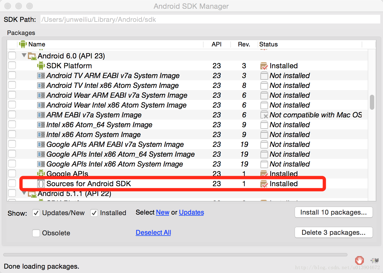Viewport: 383px width, 273px height.
Task: Check Google APIs Intel x86 Atom_64 checkbox
Action: coord(12,154)
